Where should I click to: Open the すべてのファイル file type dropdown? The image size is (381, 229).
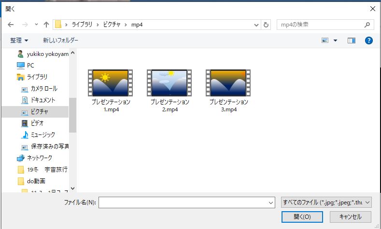click(x=326, y=202)
